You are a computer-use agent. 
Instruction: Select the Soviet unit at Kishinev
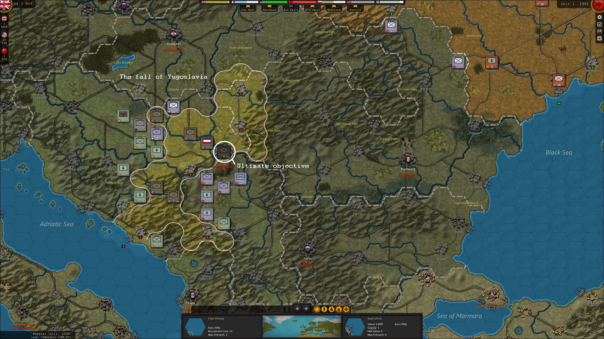coord(492,62)
